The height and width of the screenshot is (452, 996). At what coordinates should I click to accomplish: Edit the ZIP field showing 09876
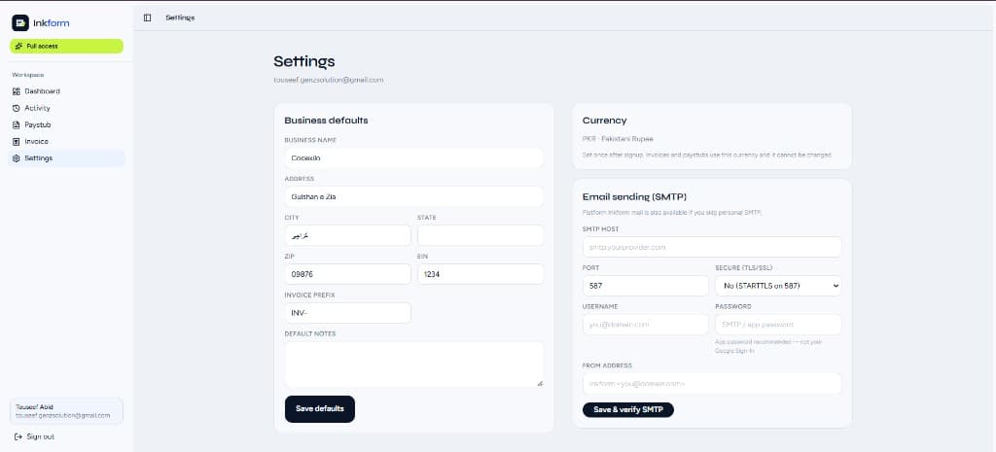coord(347,274)
